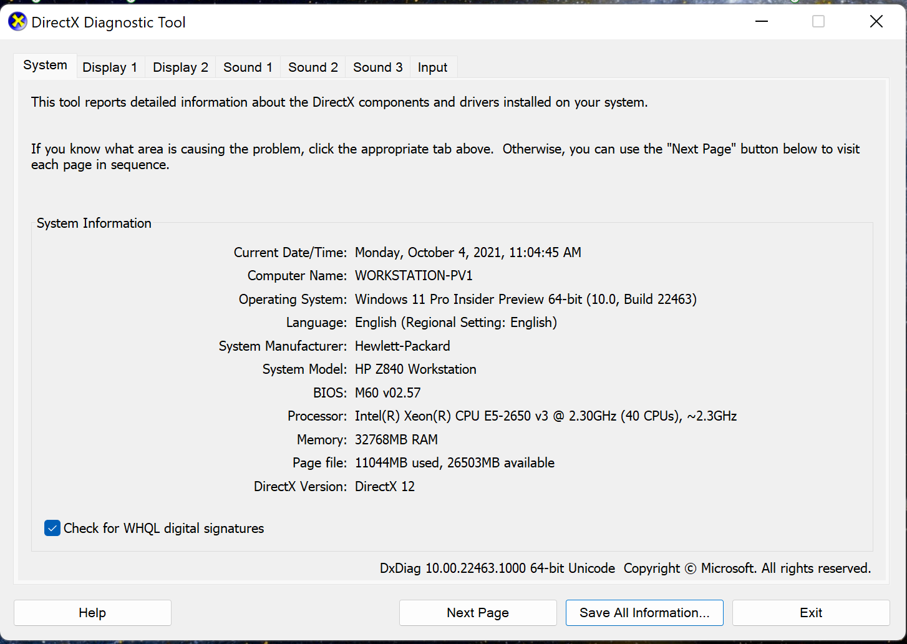Select the Sound 2 tab
The image size is (907, 644).
pos(313,67)
